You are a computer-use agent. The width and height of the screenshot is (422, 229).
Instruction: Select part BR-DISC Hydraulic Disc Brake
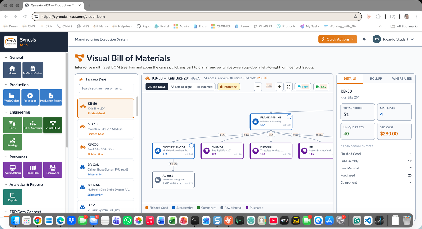[106, 190]
